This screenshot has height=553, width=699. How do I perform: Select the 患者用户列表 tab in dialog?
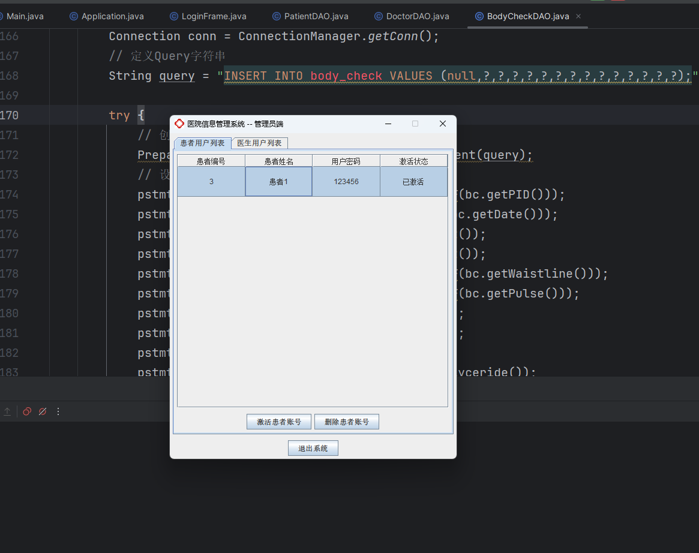(202, 143)
